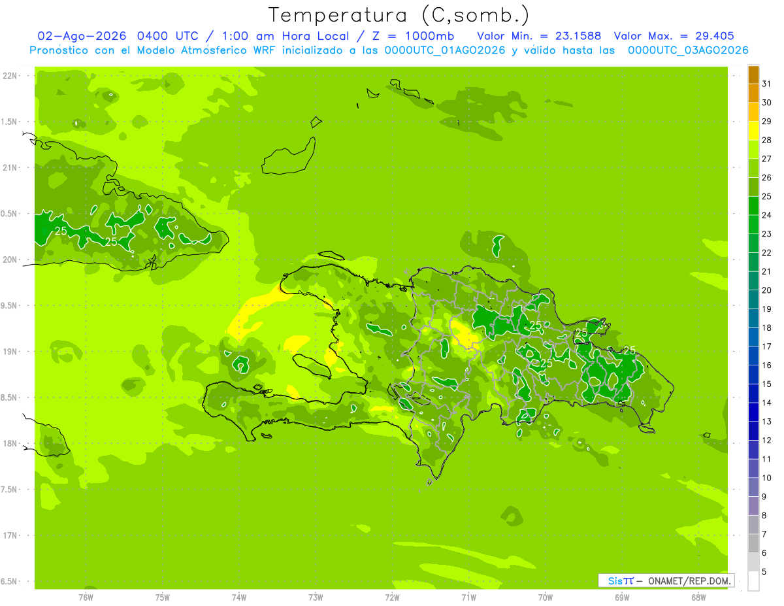Click the '21N' latitude axis label
784x606 pixels.
10,167
